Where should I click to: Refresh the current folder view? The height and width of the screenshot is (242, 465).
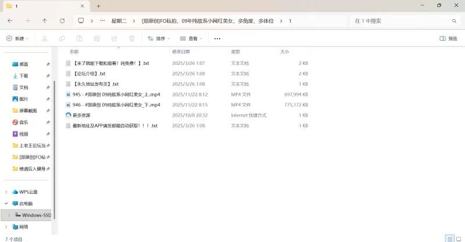pyautogui.click(x=62, y=21)
